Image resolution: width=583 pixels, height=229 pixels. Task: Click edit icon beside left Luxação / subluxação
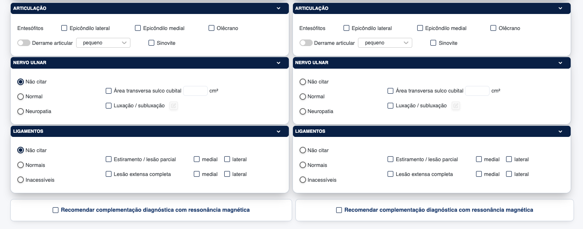174,106
